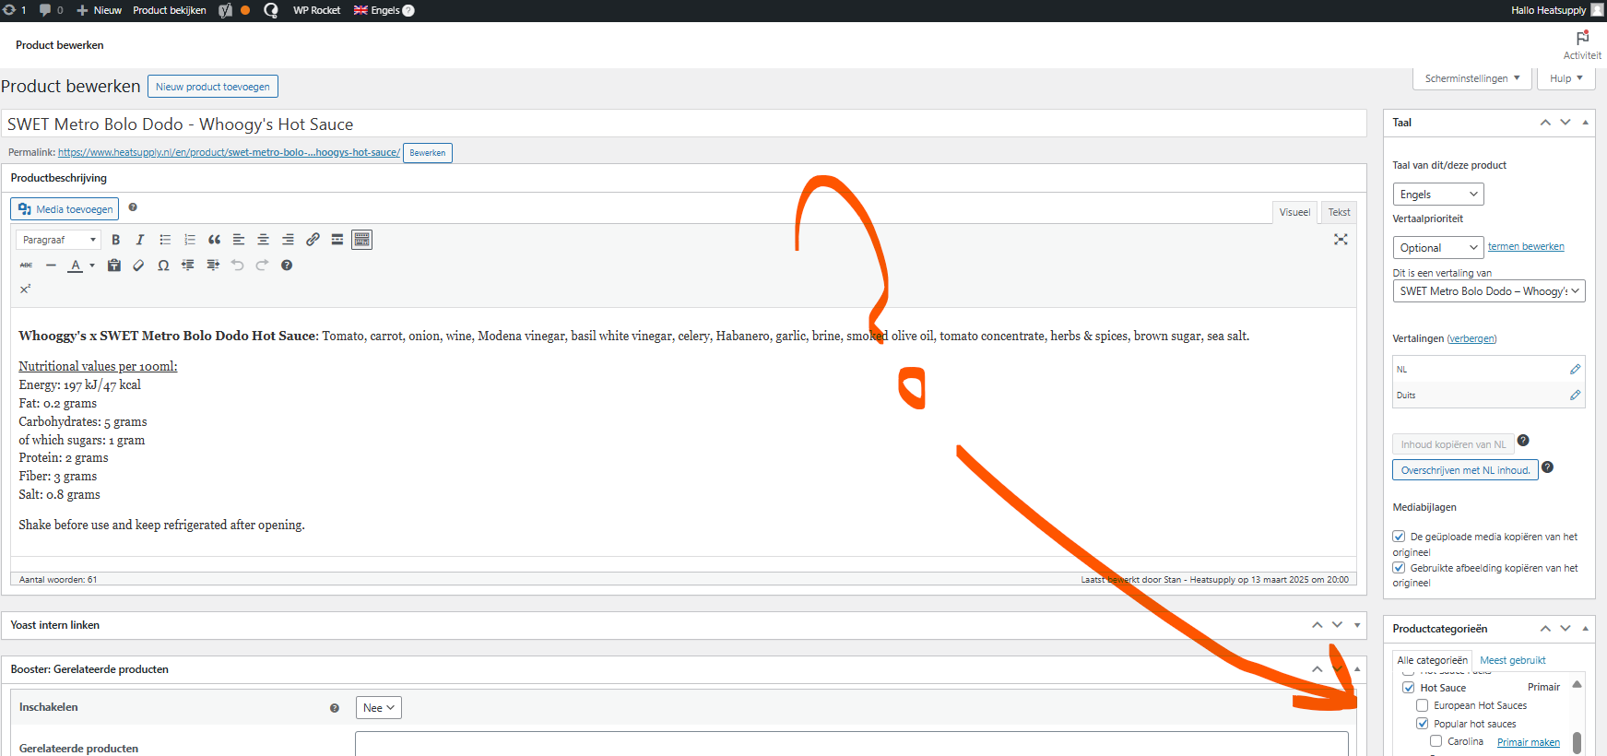Click the Primair maken link
Screen dimensions: 1607x756
[1529, 742]
